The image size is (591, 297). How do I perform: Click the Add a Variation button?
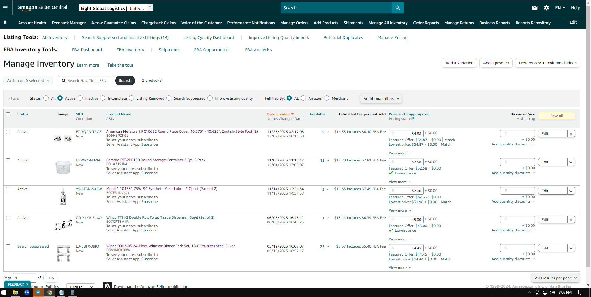tap(459, 63)
